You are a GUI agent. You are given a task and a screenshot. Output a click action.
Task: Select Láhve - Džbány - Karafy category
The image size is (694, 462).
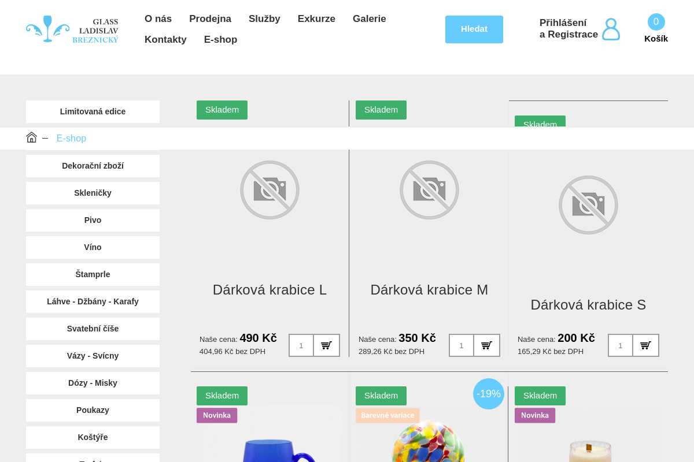(93, 301)
